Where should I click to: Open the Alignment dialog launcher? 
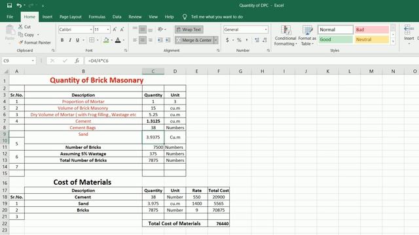[x=218, y=50]
